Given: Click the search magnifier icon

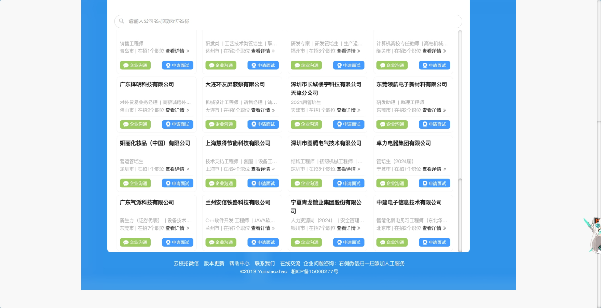Looking at the screenshot, I should click(122, 21).
